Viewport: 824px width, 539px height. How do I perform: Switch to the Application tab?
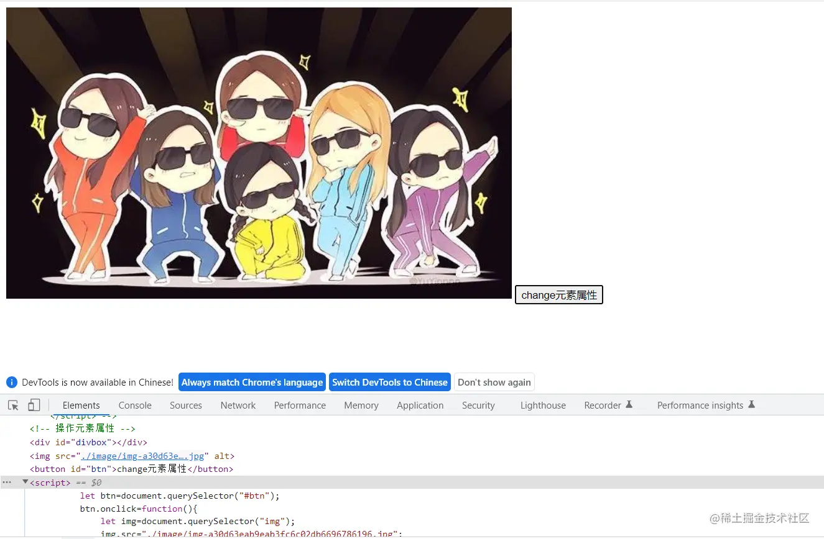420,405
